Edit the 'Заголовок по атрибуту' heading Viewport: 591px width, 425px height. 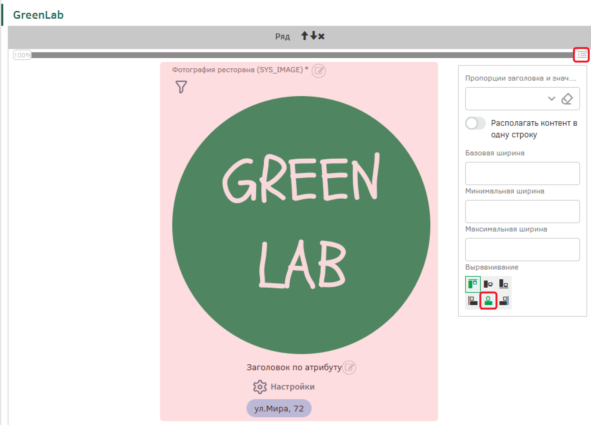point(349,368)
